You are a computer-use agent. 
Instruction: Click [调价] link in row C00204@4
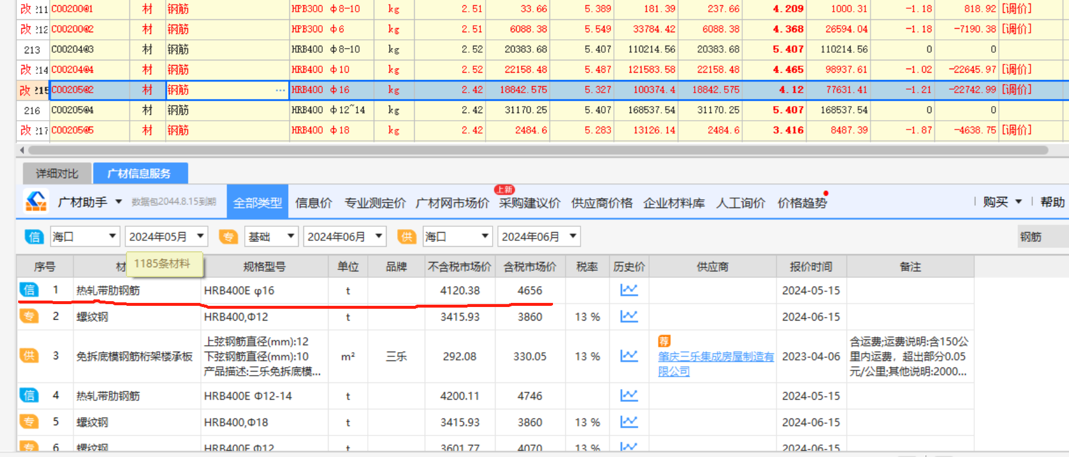(1016, 69)
